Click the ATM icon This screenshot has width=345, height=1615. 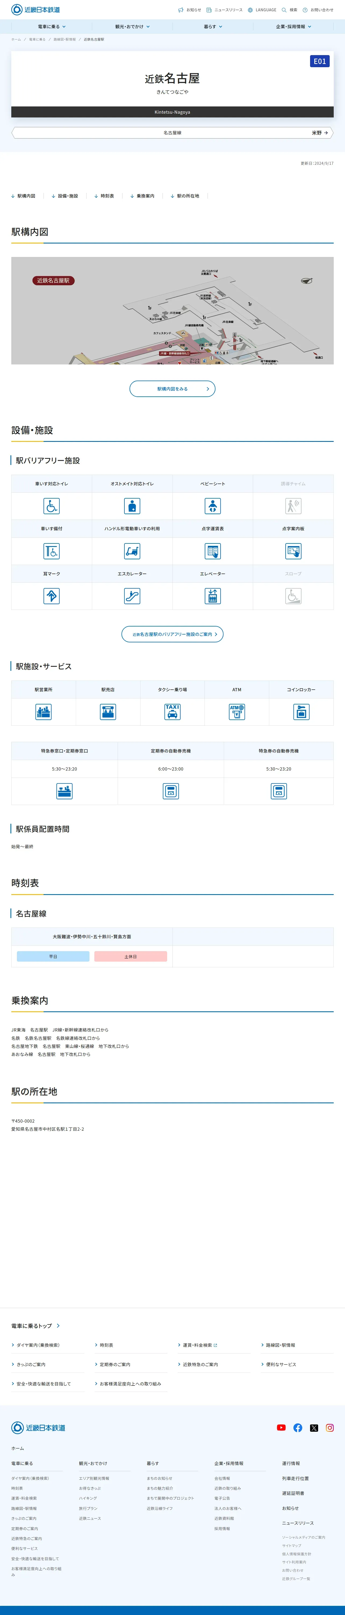(x=236, y=712)
